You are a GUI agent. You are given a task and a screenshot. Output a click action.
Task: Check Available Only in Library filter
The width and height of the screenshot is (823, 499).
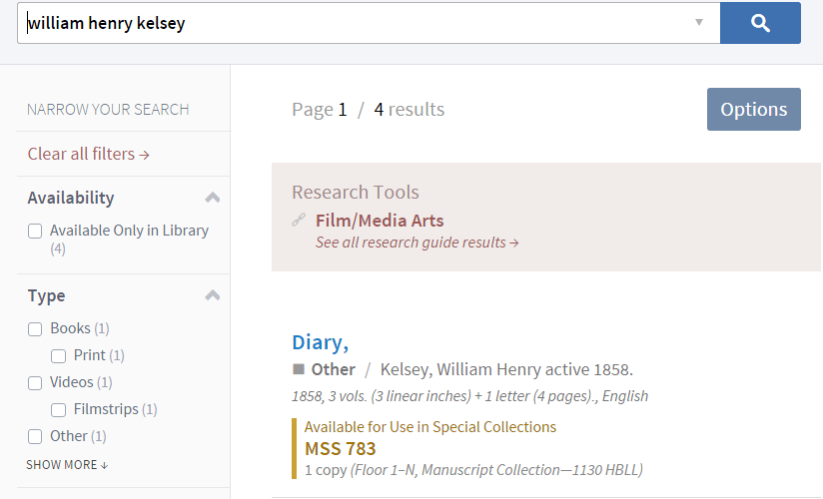tap(35, 232)
